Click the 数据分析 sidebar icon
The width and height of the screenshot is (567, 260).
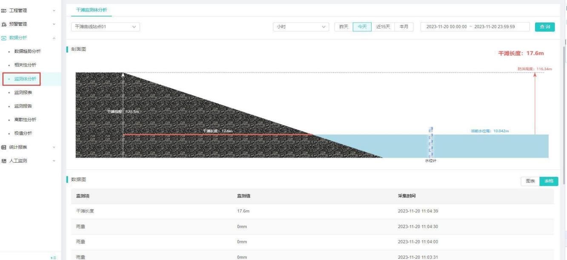4,38
